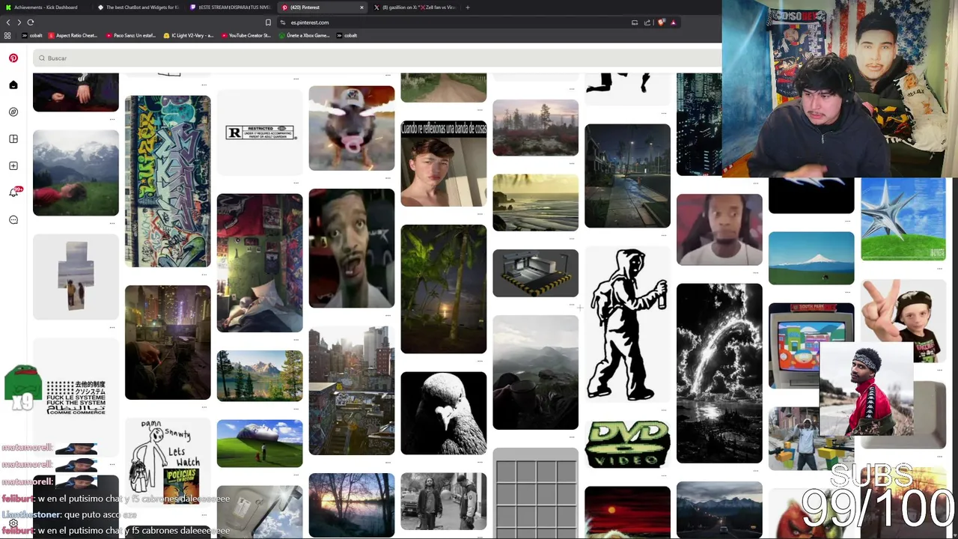Open the palm trees at night pin
Image resolution: width=958 pixels, height=539 pixels.
443,289
